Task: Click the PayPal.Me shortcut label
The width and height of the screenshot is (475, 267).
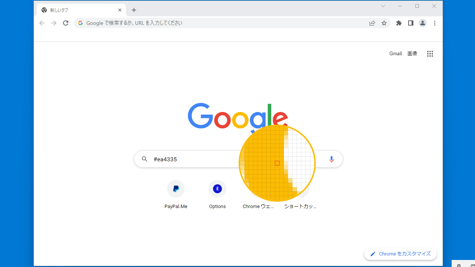Action: [176, 207]
